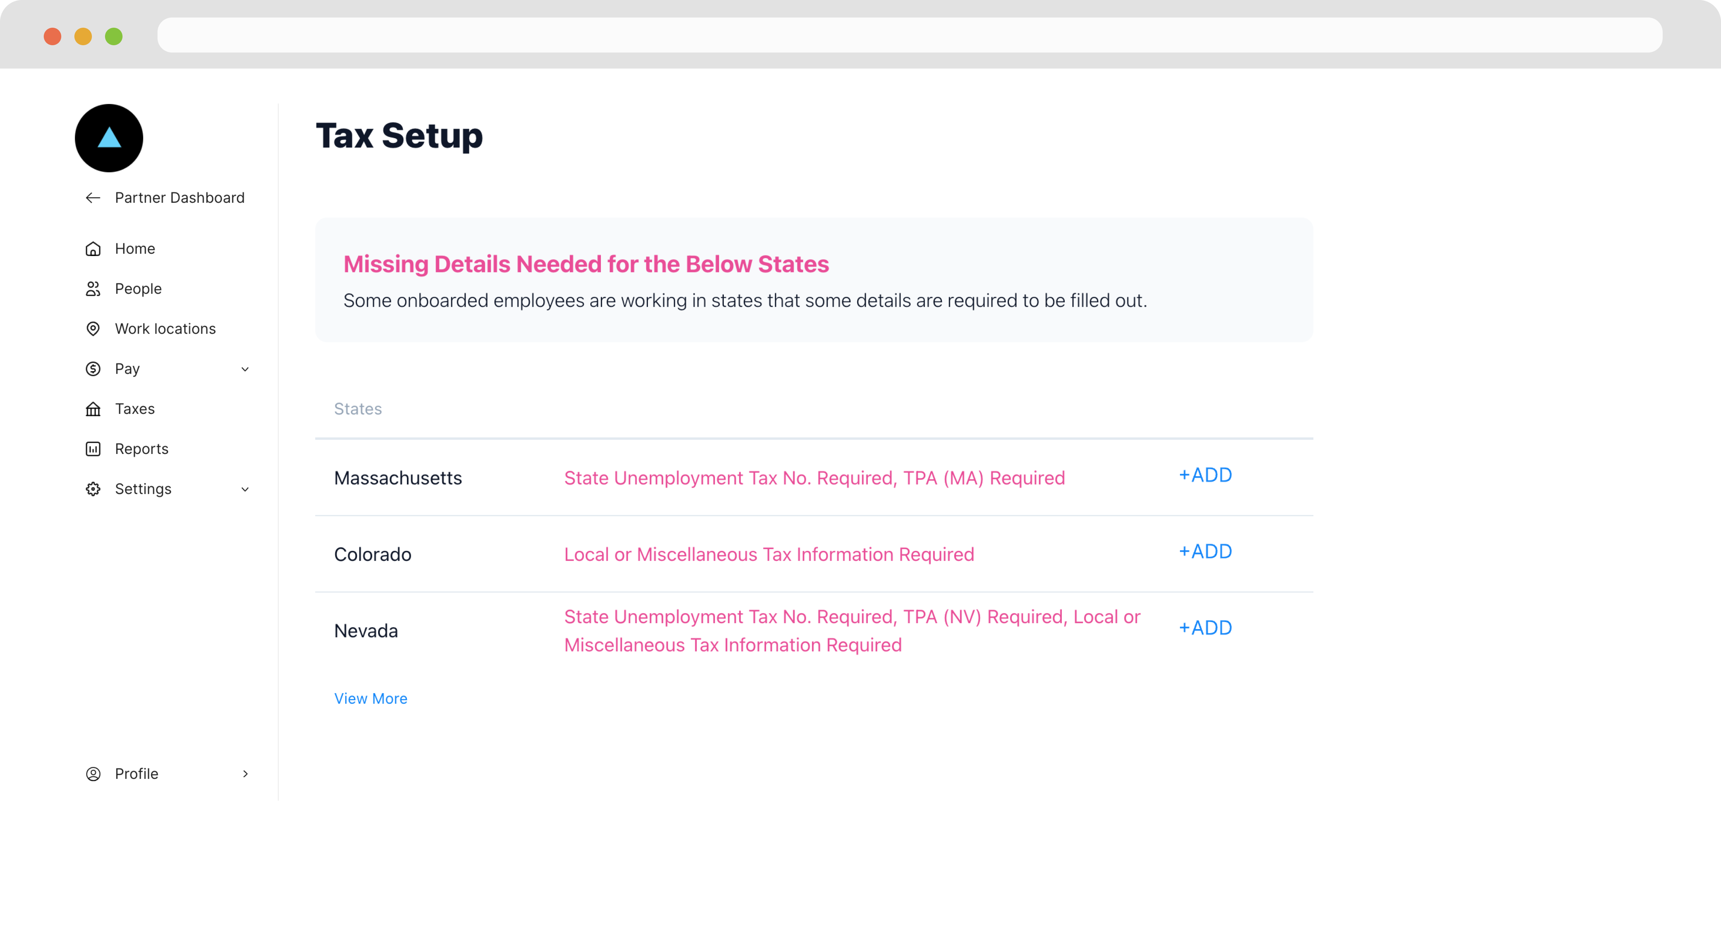Click the Settings gear icon
1721x944 pixels.
93,489
